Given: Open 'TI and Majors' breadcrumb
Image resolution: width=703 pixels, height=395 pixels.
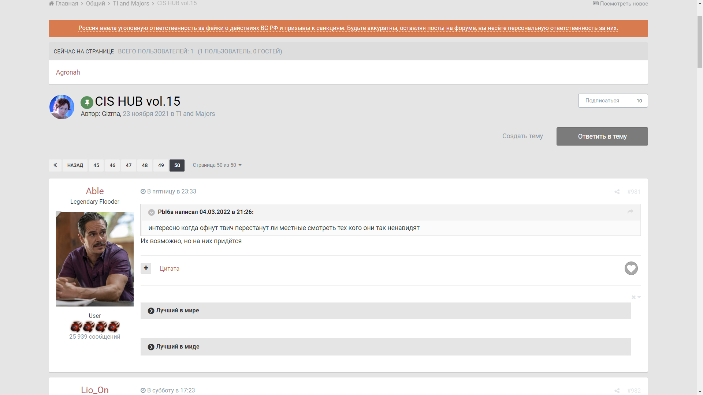Looking at the screenshot, I should (131, 4).
